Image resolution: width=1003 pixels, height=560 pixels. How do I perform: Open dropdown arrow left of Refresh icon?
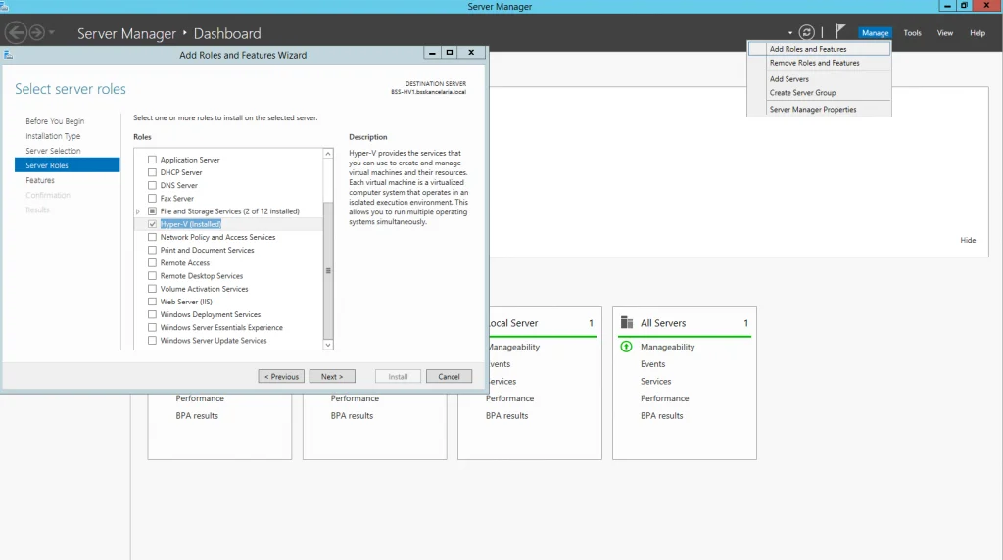coord(790,33)
